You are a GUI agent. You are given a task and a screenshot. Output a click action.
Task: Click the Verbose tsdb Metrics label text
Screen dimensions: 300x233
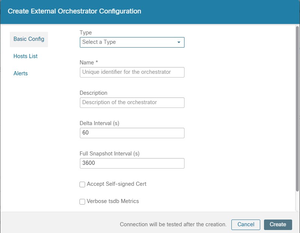tap(113, 201)
